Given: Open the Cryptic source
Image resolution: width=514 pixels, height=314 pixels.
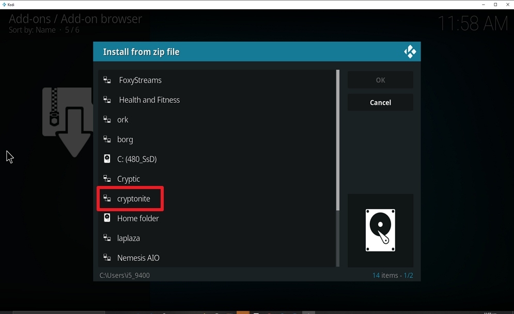Looking at the screenshot, I should (x=217, y=179).
